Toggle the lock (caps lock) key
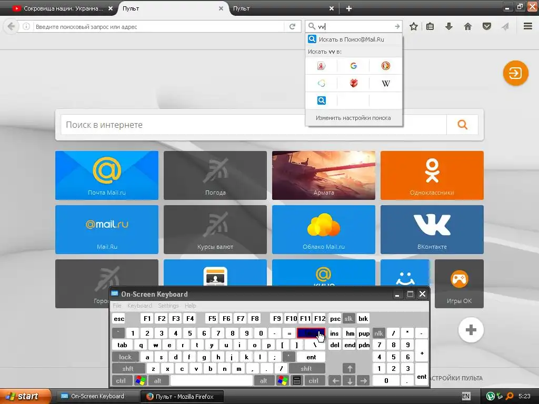Image resolution: width=539 pixels, height=404 pixels. click(x=125, y=357)
